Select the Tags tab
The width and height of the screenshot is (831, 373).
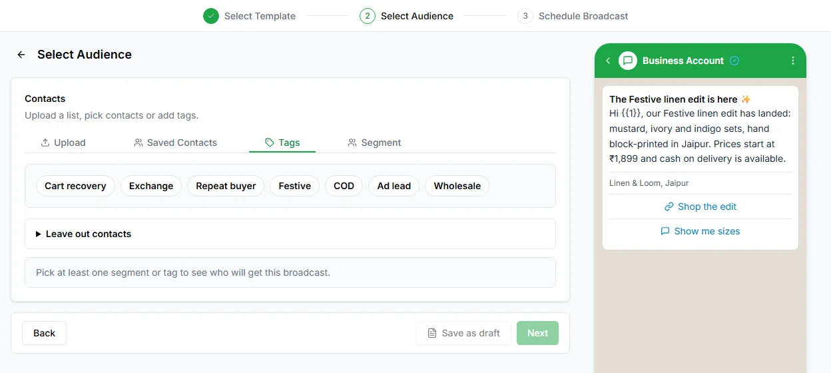point(282,143)
